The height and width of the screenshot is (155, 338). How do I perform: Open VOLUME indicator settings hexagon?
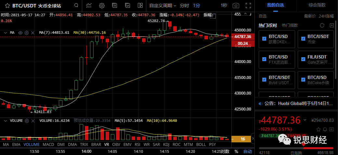(27, 121)
